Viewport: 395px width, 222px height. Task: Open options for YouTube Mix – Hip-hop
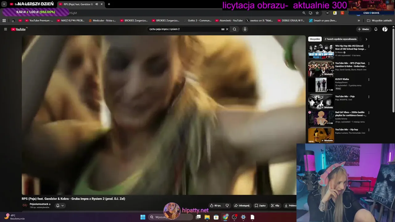pyautogui.click(x=369, y=130)
